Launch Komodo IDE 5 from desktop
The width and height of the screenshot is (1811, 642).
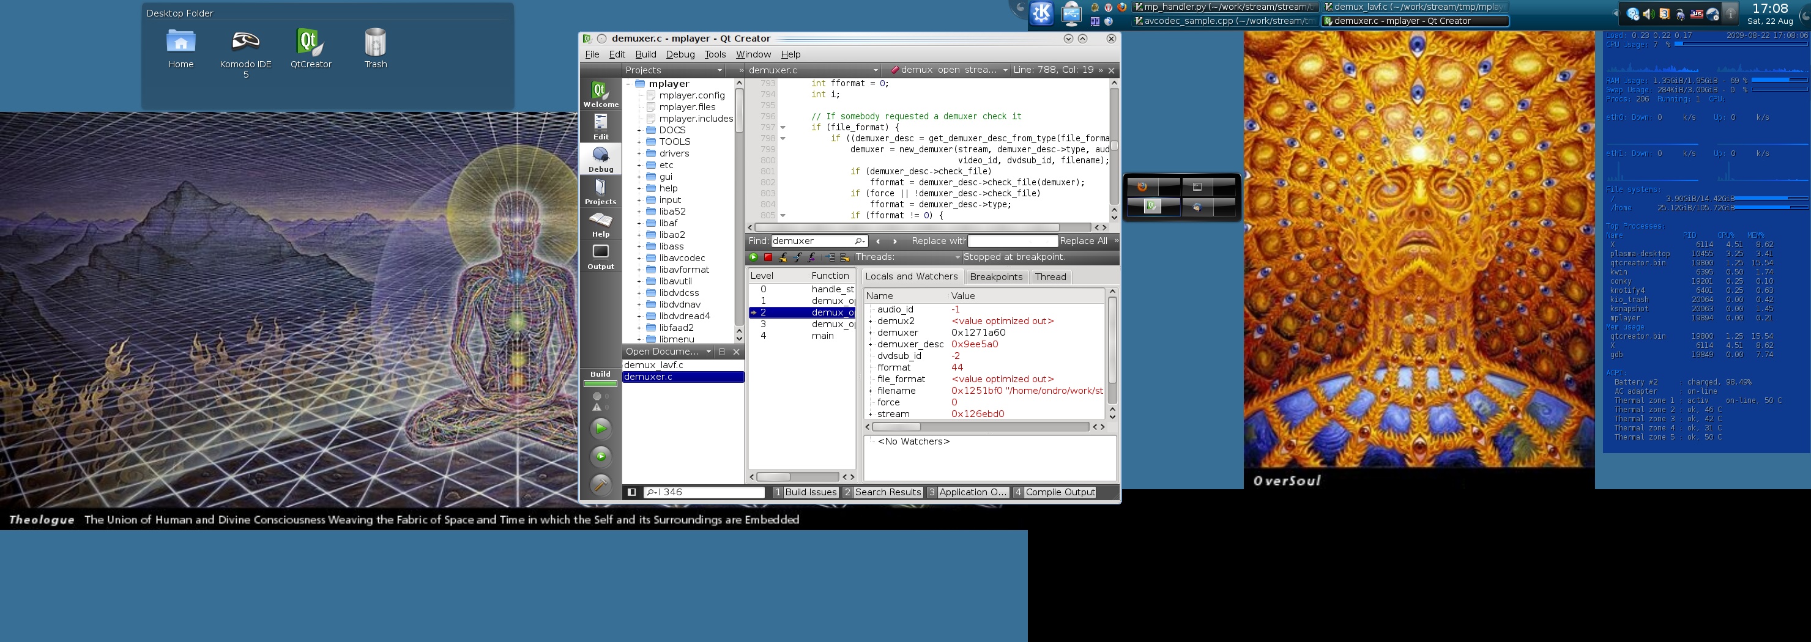pos(245,53)
